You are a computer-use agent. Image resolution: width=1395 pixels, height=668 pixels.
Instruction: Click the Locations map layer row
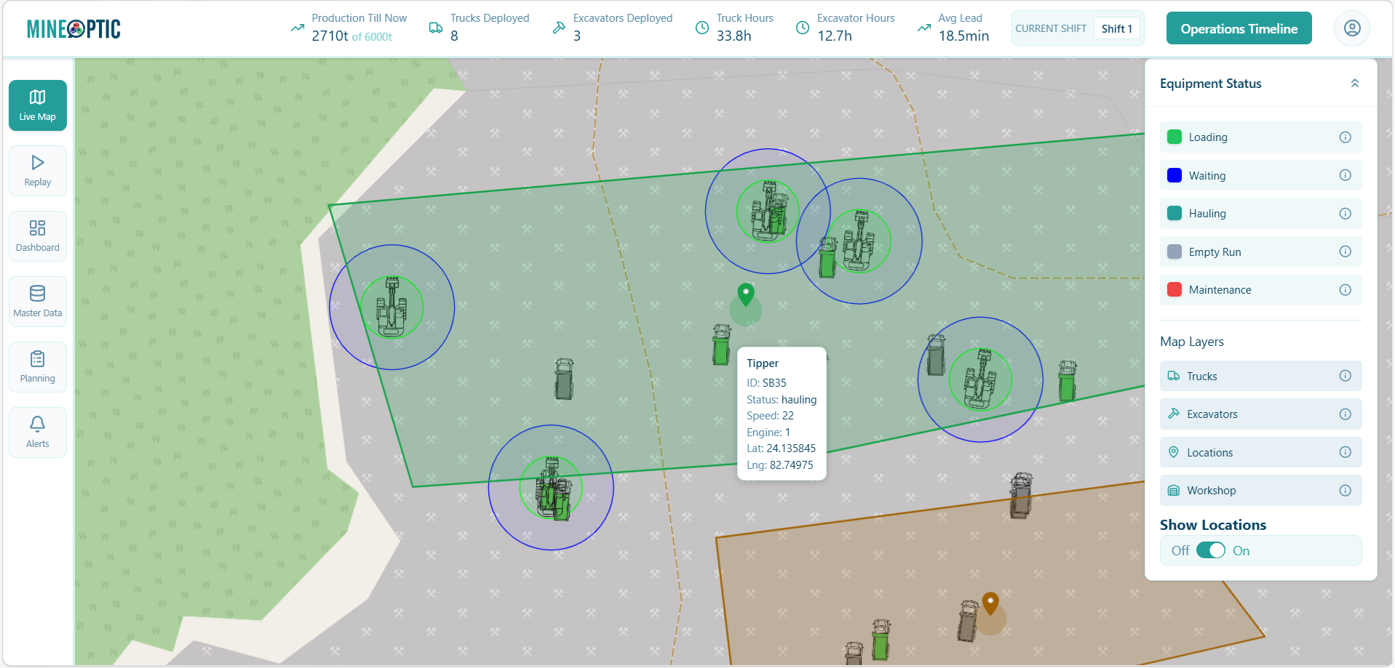1260,452
